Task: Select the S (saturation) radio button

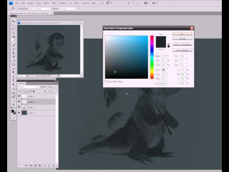Action: (157, 61)
